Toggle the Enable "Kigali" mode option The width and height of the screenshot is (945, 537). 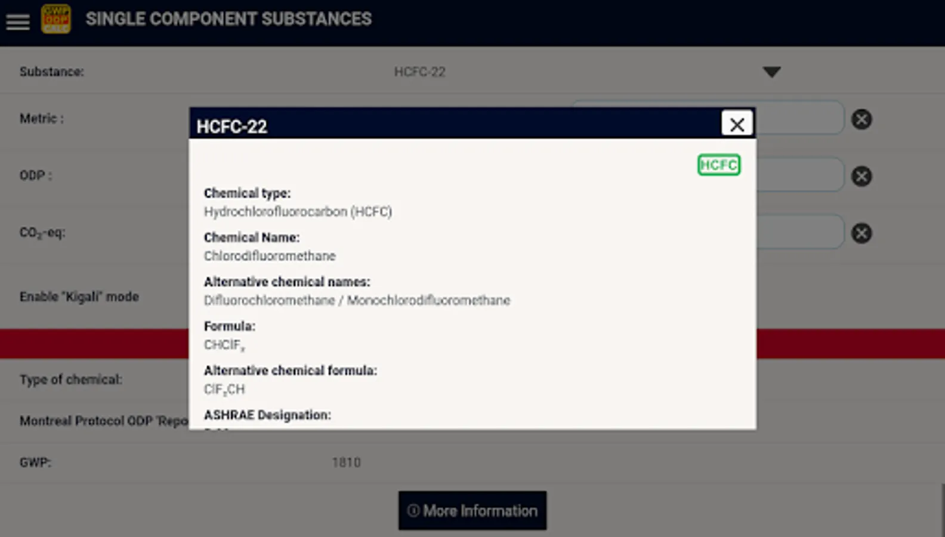point(79,297)
